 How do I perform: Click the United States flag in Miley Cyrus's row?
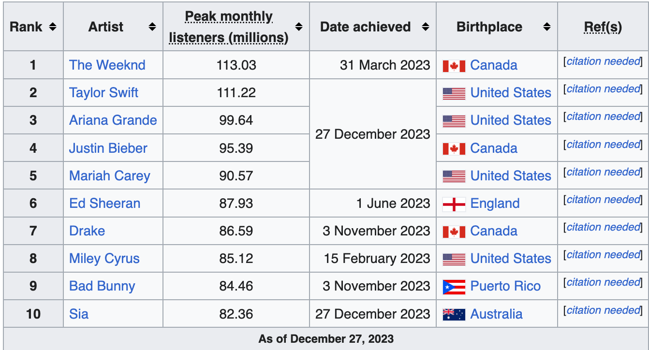[x=454, y=259]
